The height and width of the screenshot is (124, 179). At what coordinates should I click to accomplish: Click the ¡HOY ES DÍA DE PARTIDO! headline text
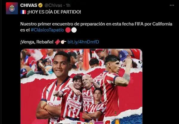point(54,12)
